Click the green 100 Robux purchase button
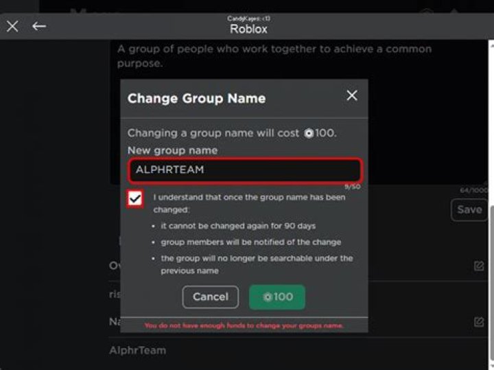 point(277,297)
